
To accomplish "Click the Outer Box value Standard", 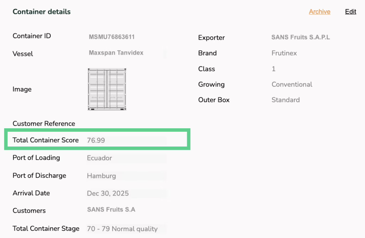I will [286, 100].
